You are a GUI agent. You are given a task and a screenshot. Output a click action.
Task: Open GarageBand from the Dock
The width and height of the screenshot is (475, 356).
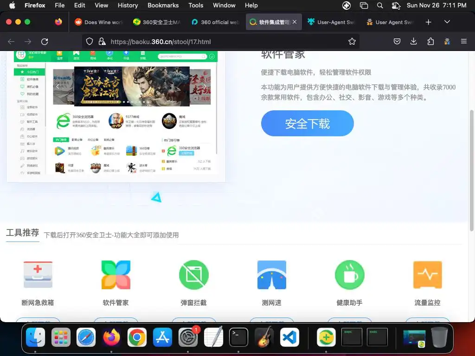coord(264,337)
